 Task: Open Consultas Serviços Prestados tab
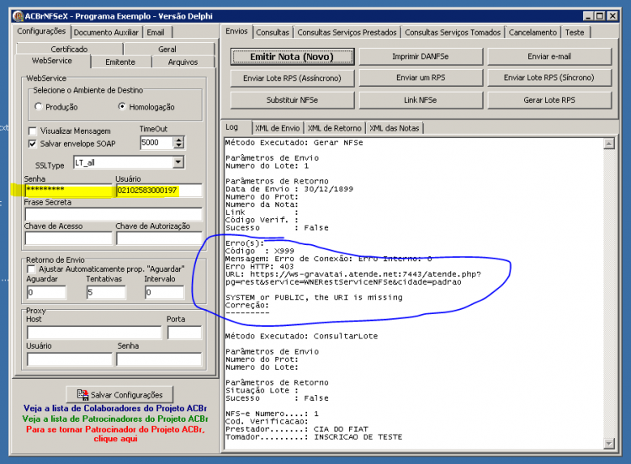point(347,33)
